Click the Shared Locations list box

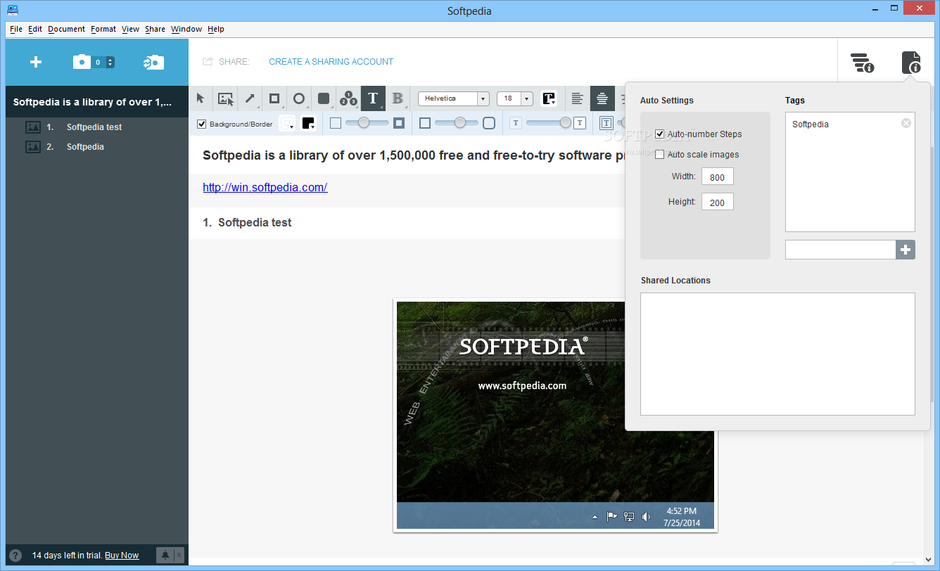(777, 354)
